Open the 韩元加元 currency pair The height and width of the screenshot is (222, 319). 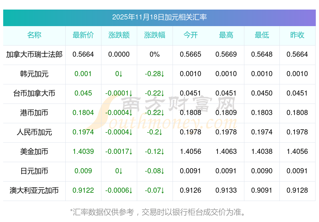coord(34,74)
